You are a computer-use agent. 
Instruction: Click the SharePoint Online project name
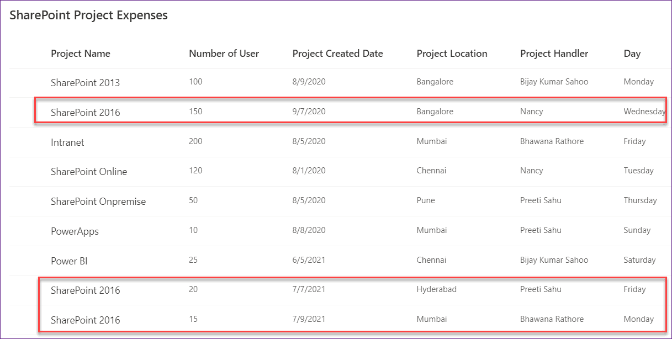tap(89, 172)
